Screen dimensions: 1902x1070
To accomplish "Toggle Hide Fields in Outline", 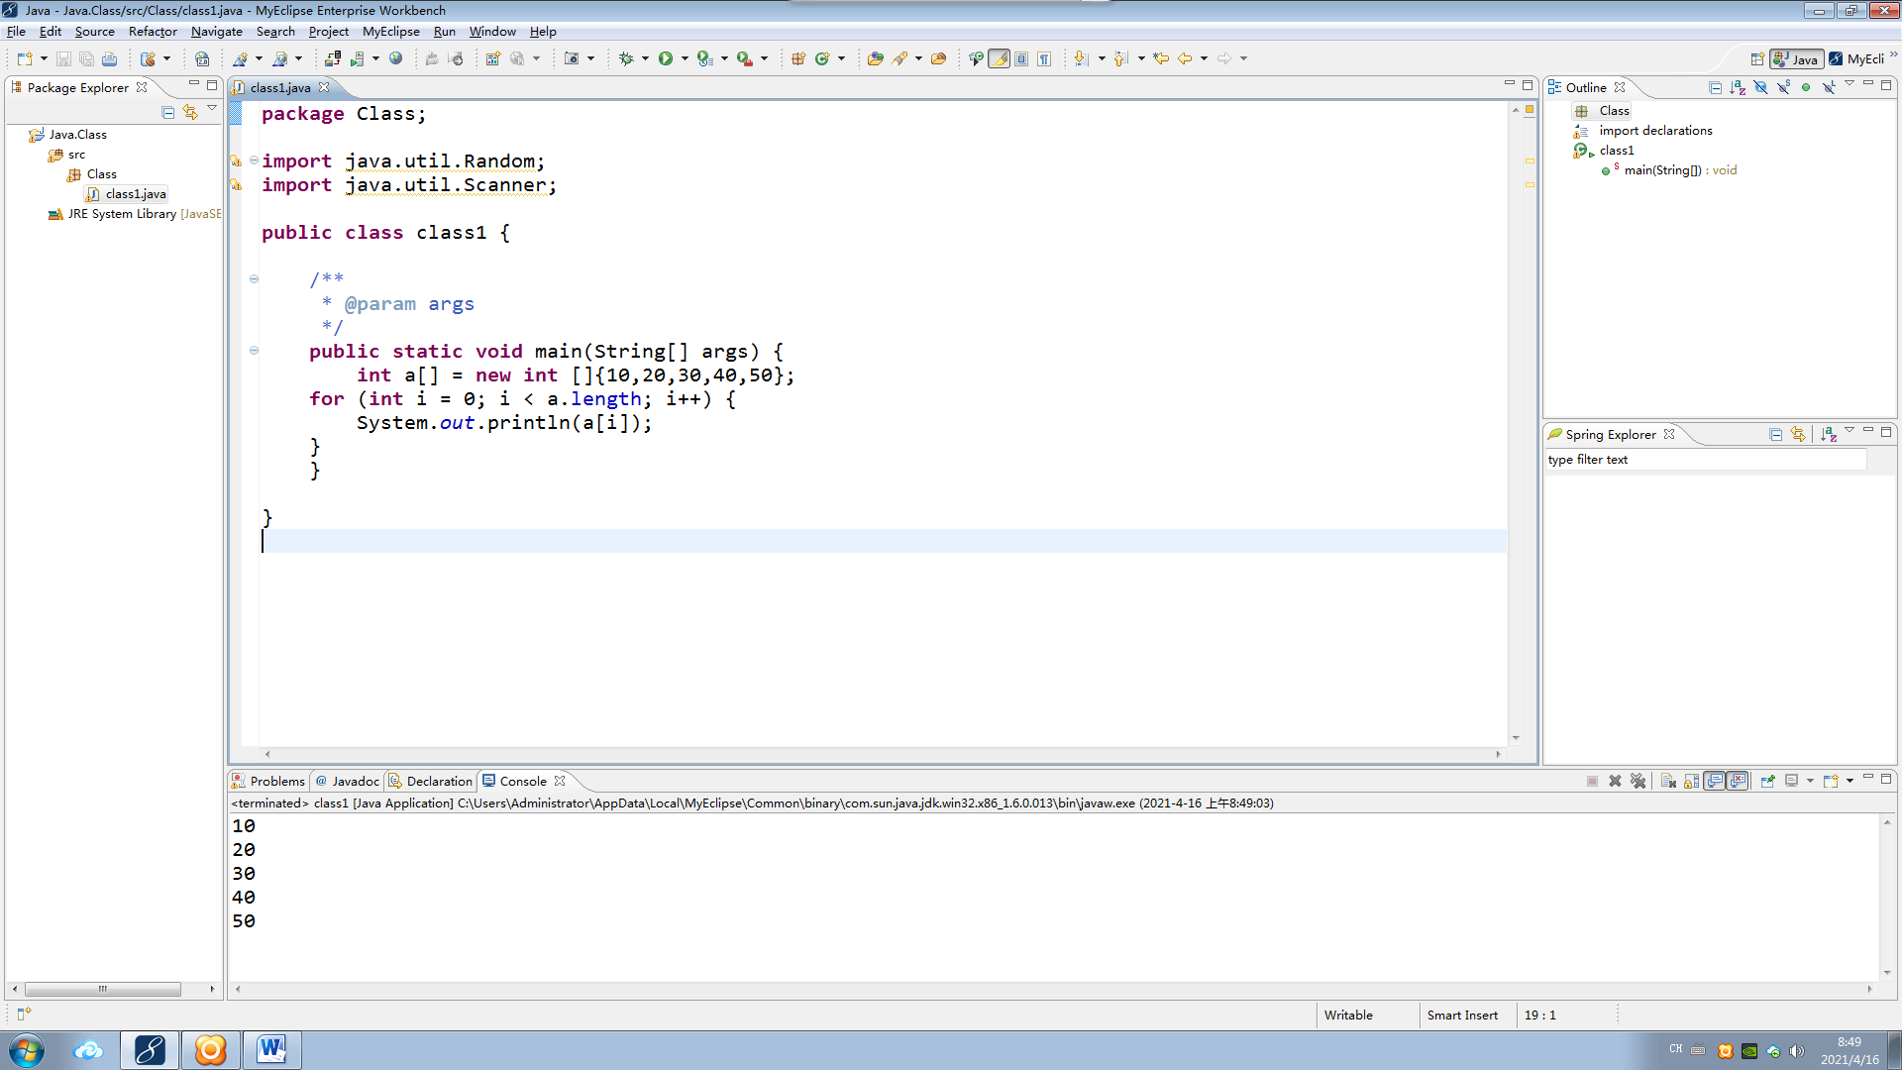I will 1760,87.
